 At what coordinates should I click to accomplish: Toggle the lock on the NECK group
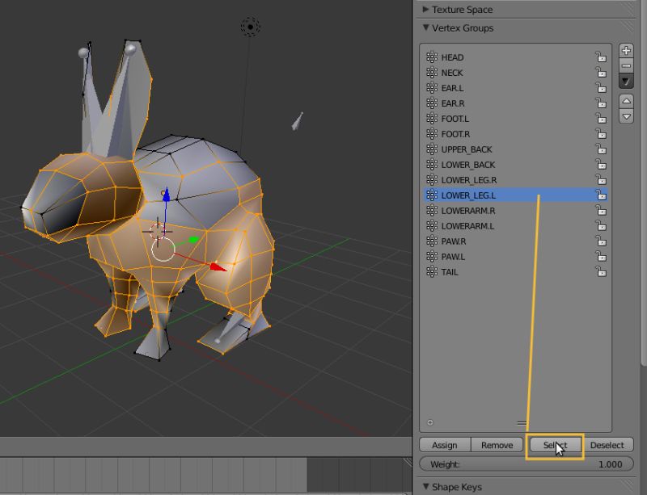602,73
